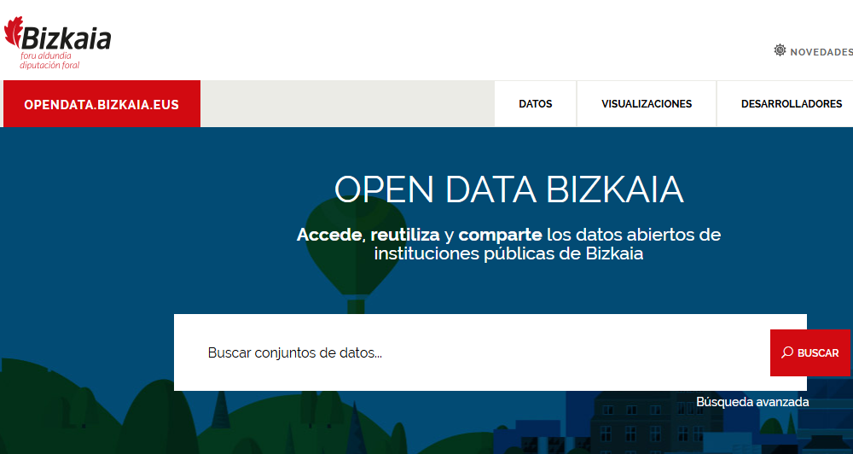Go to OPENDATA.BIZKAIA.EUS home
Image resolution: width=853 pixels, height=454 pixels.
102,104
